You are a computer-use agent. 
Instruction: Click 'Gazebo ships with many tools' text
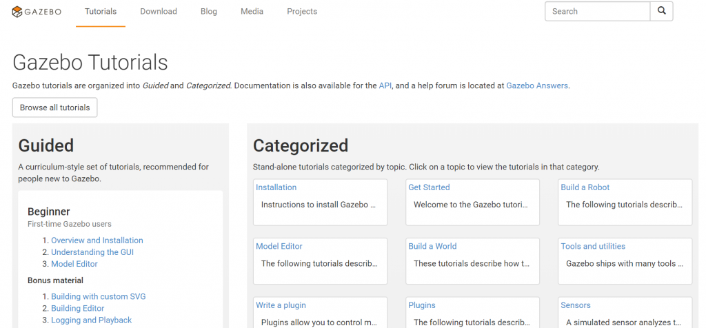coord(623,263)
